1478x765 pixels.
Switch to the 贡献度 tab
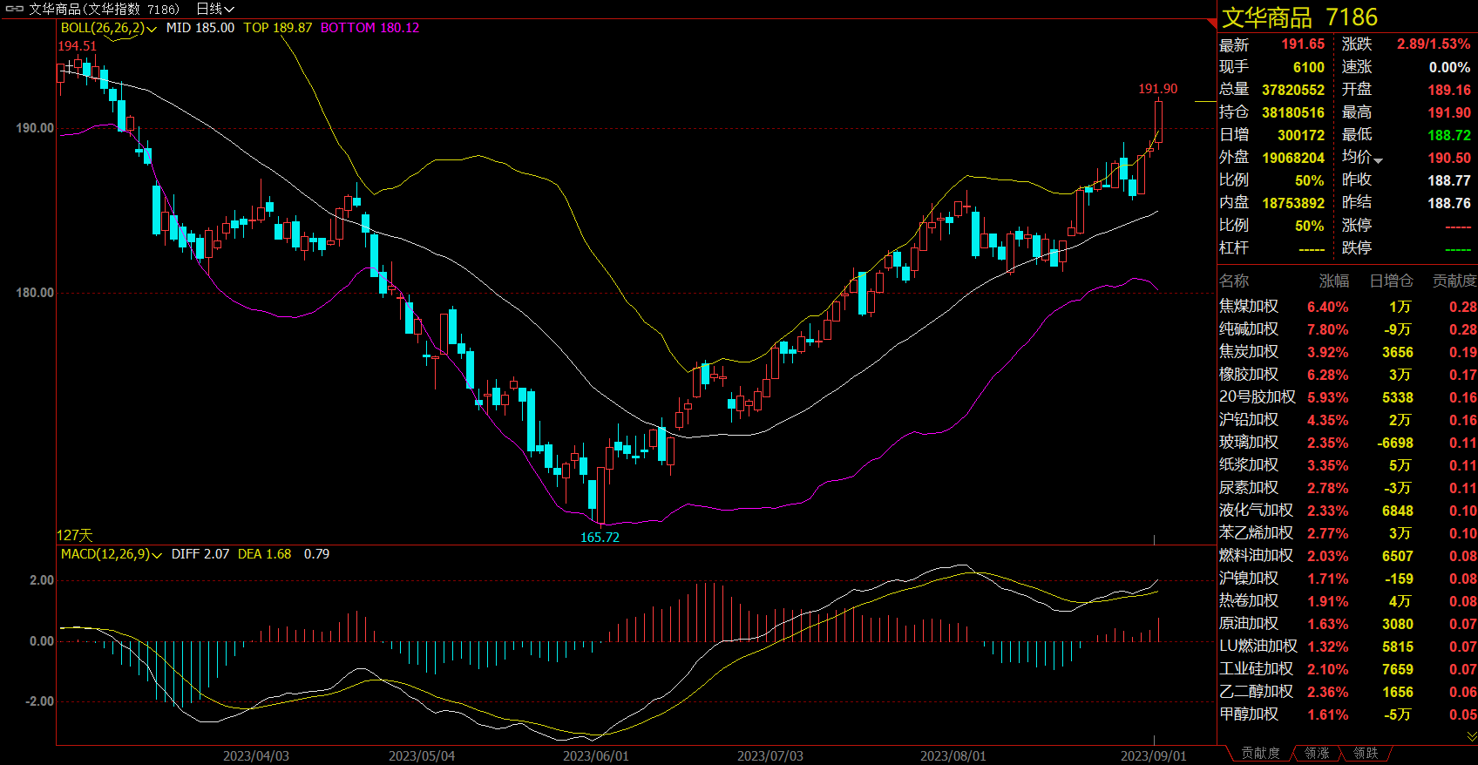click(1261, 753)
